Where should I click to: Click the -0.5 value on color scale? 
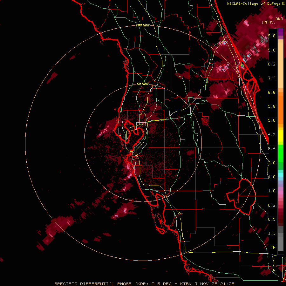[x=270, y=219]
